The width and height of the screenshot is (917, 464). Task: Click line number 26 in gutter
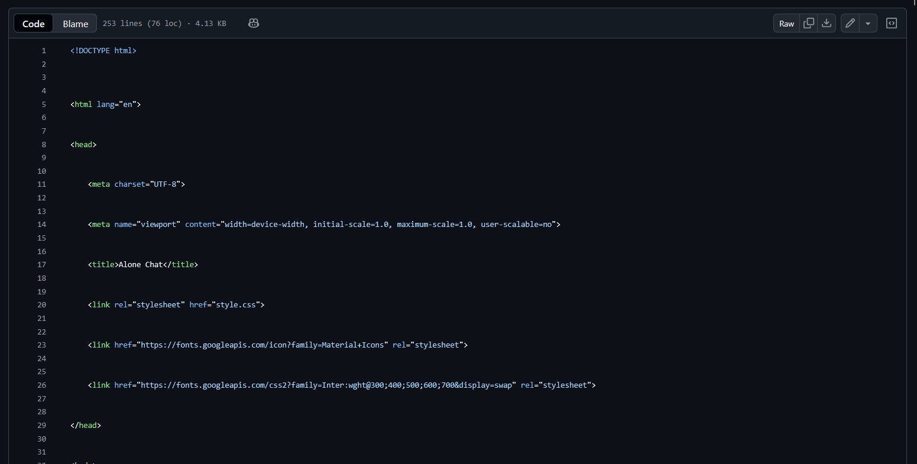tap(41, 385)
